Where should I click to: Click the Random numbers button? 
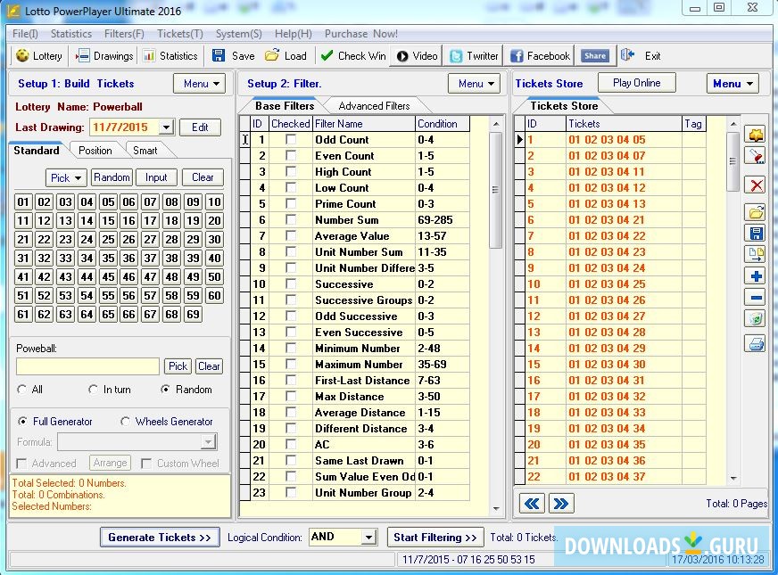point(112,177)
